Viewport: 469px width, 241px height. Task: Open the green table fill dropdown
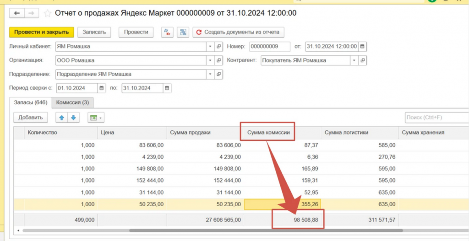click(x=96, y=118)
